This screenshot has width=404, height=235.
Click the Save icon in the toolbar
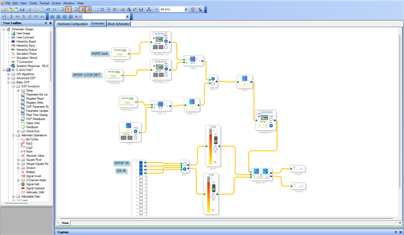click(x=22, y=9)
